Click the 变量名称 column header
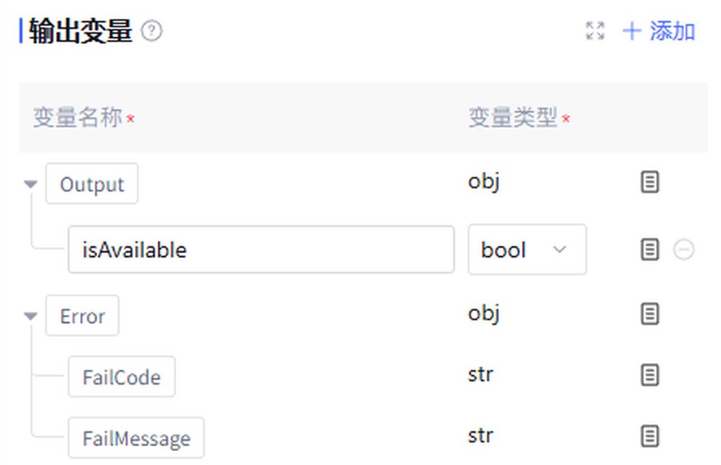Screen dimensions: 721x465 (78, 118)
